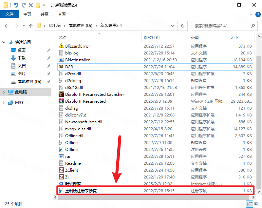The width and height of the screenshot is (262, 208).
Task: Select the ZI application file
Action: [x=67, y=177]
